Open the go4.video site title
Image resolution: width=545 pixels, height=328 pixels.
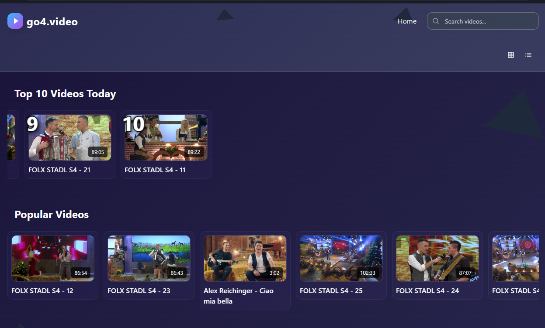[52, 21]
